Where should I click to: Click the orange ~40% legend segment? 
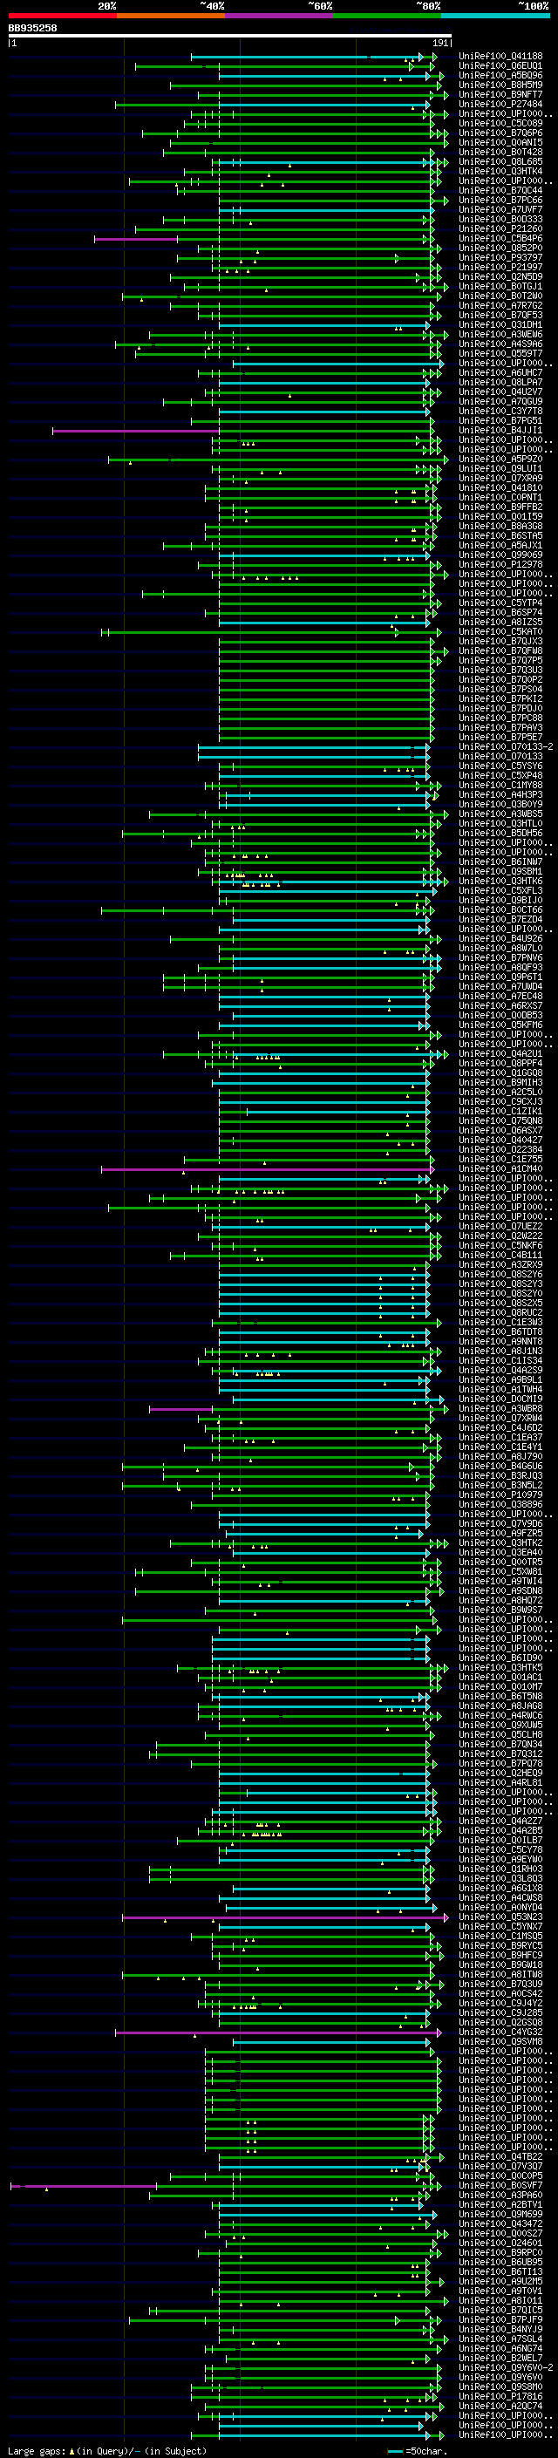(x=171, y=16)
